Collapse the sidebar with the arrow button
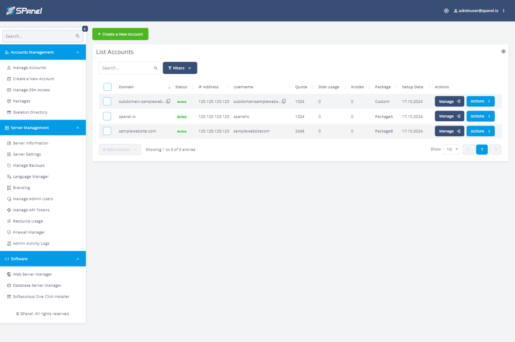Screen dimensions: 515x342 click(x=85, y=29)
